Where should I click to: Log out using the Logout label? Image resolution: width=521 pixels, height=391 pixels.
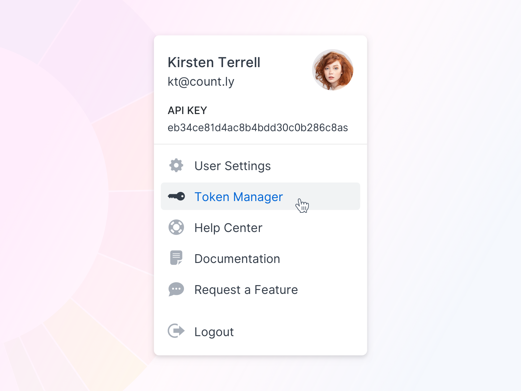[x=214, y=332]
